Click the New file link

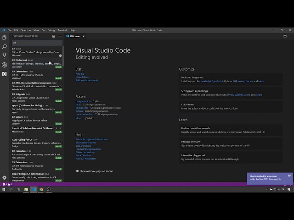point(80,74)
